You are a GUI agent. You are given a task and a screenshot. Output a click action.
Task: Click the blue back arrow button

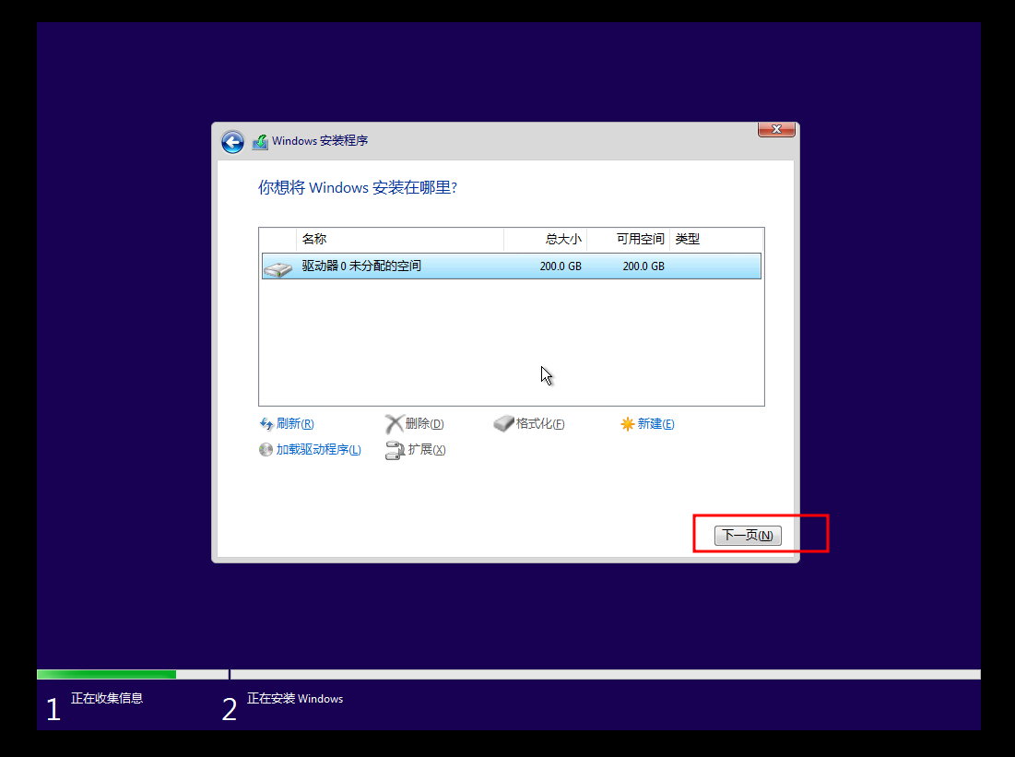(x=232, y=142)
